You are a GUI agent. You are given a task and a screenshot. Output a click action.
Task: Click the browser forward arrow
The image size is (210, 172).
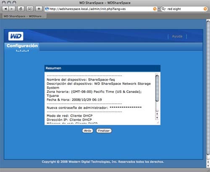click(12, 9)
